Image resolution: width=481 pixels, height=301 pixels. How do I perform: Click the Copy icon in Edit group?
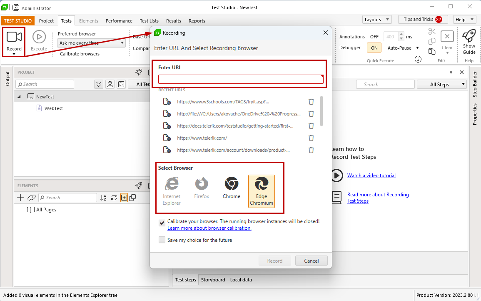tap(432, 41)
